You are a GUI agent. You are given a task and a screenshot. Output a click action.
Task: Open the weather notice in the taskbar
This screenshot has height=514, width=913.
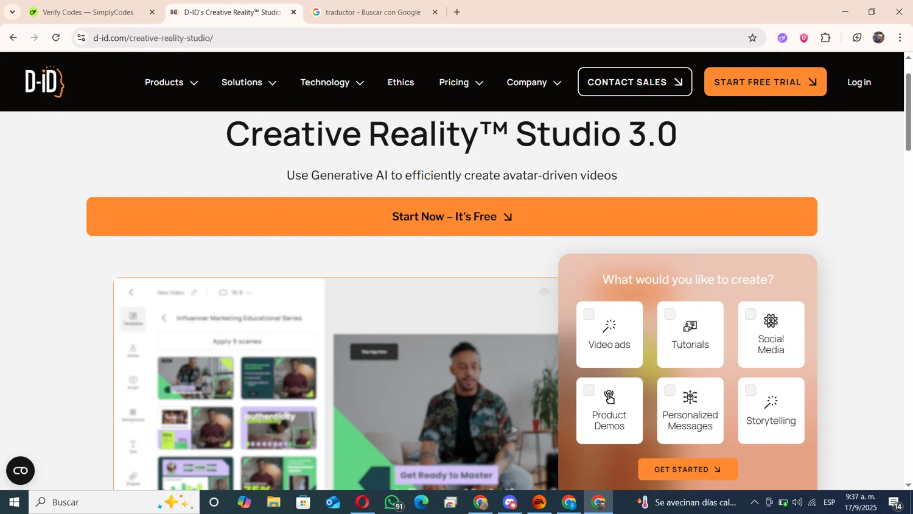(688, 502)
